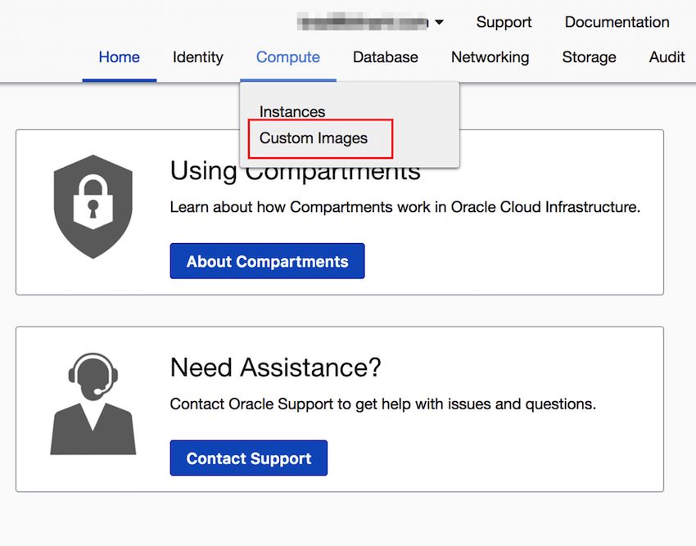This screenshot has height=546, width=696.
Task: Go to the Networking tab
Action: 490,57
